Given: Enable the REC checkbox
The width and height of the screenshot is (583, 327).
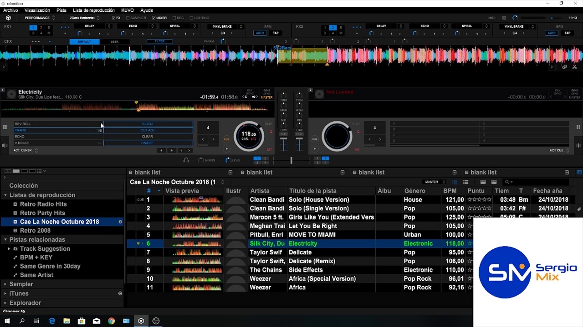Looking at the screenshot, I should point(174,18).
